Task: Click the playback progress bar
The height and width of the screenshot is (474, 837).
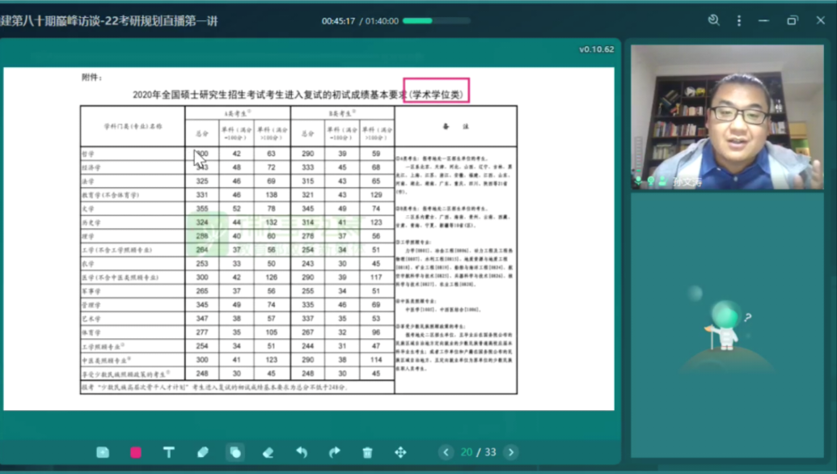Action: tap(437, 21)
